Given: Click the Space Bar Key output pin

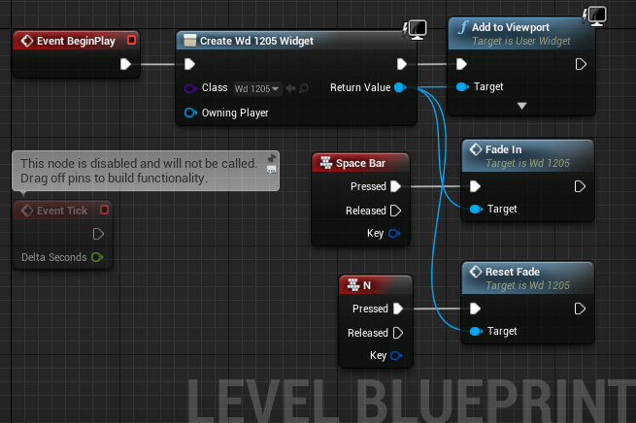Looking at the screenshot, I should tap(394, 234).
